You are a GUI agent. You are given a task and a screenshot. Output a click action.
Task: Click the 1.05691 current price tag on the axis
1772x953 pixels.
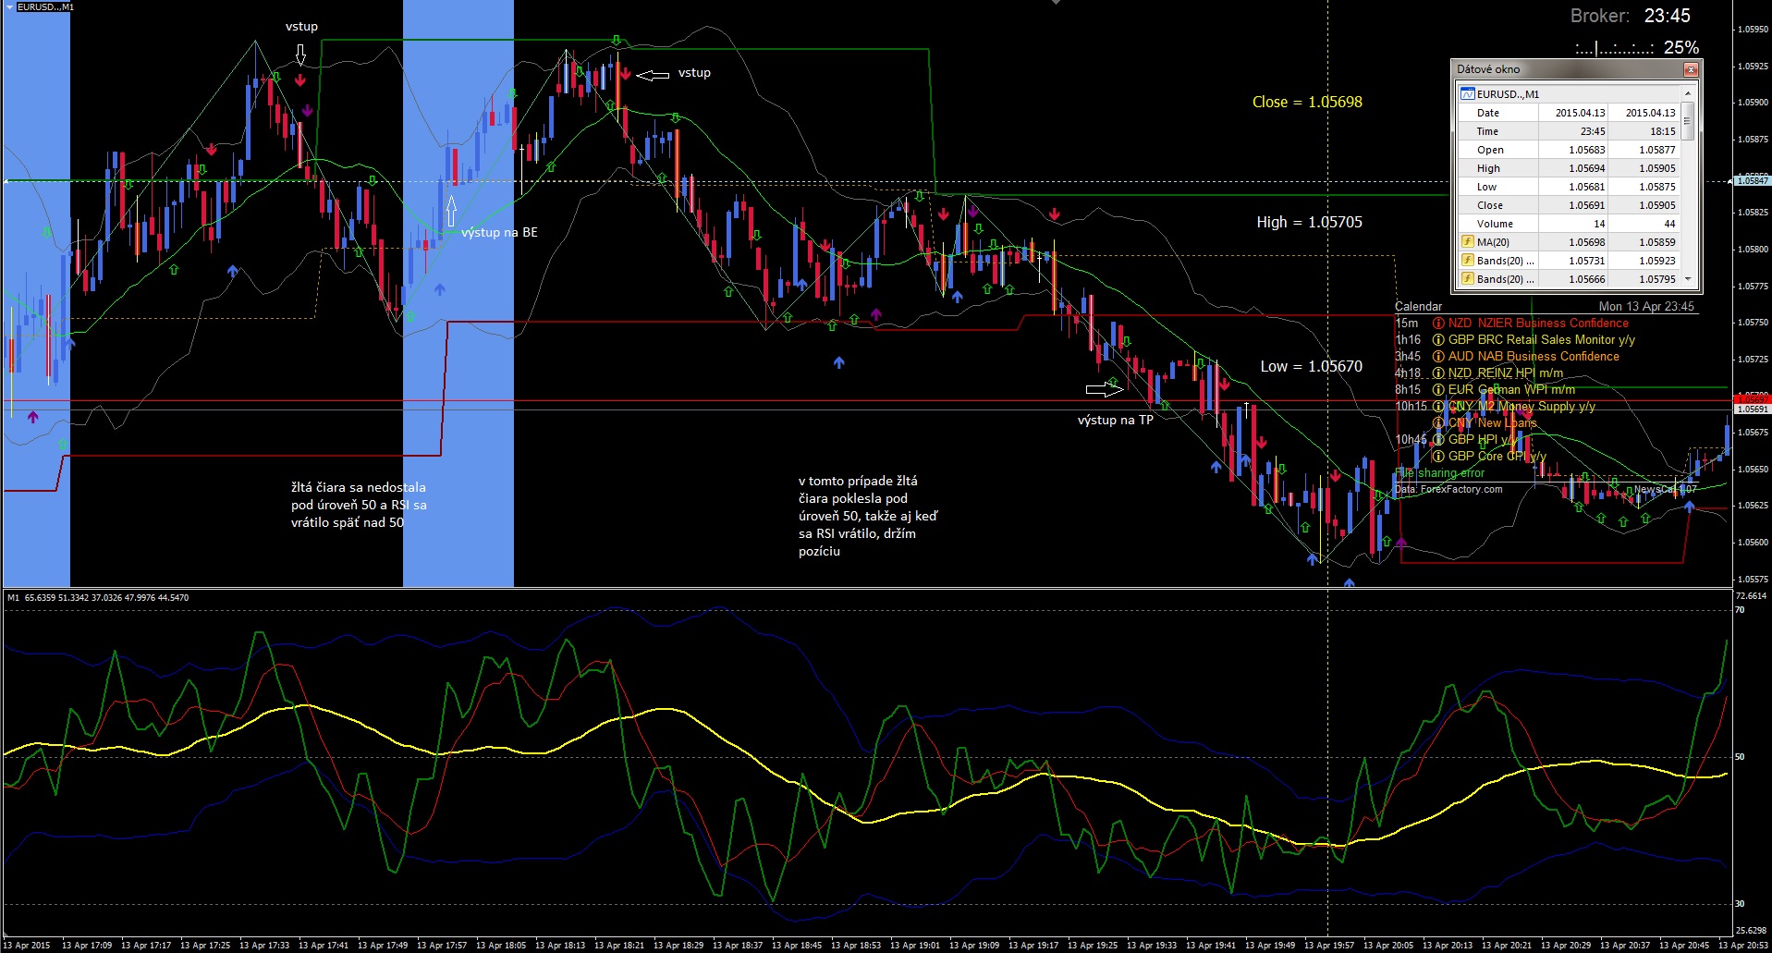pyautogui.click(x=1752, y=409)
